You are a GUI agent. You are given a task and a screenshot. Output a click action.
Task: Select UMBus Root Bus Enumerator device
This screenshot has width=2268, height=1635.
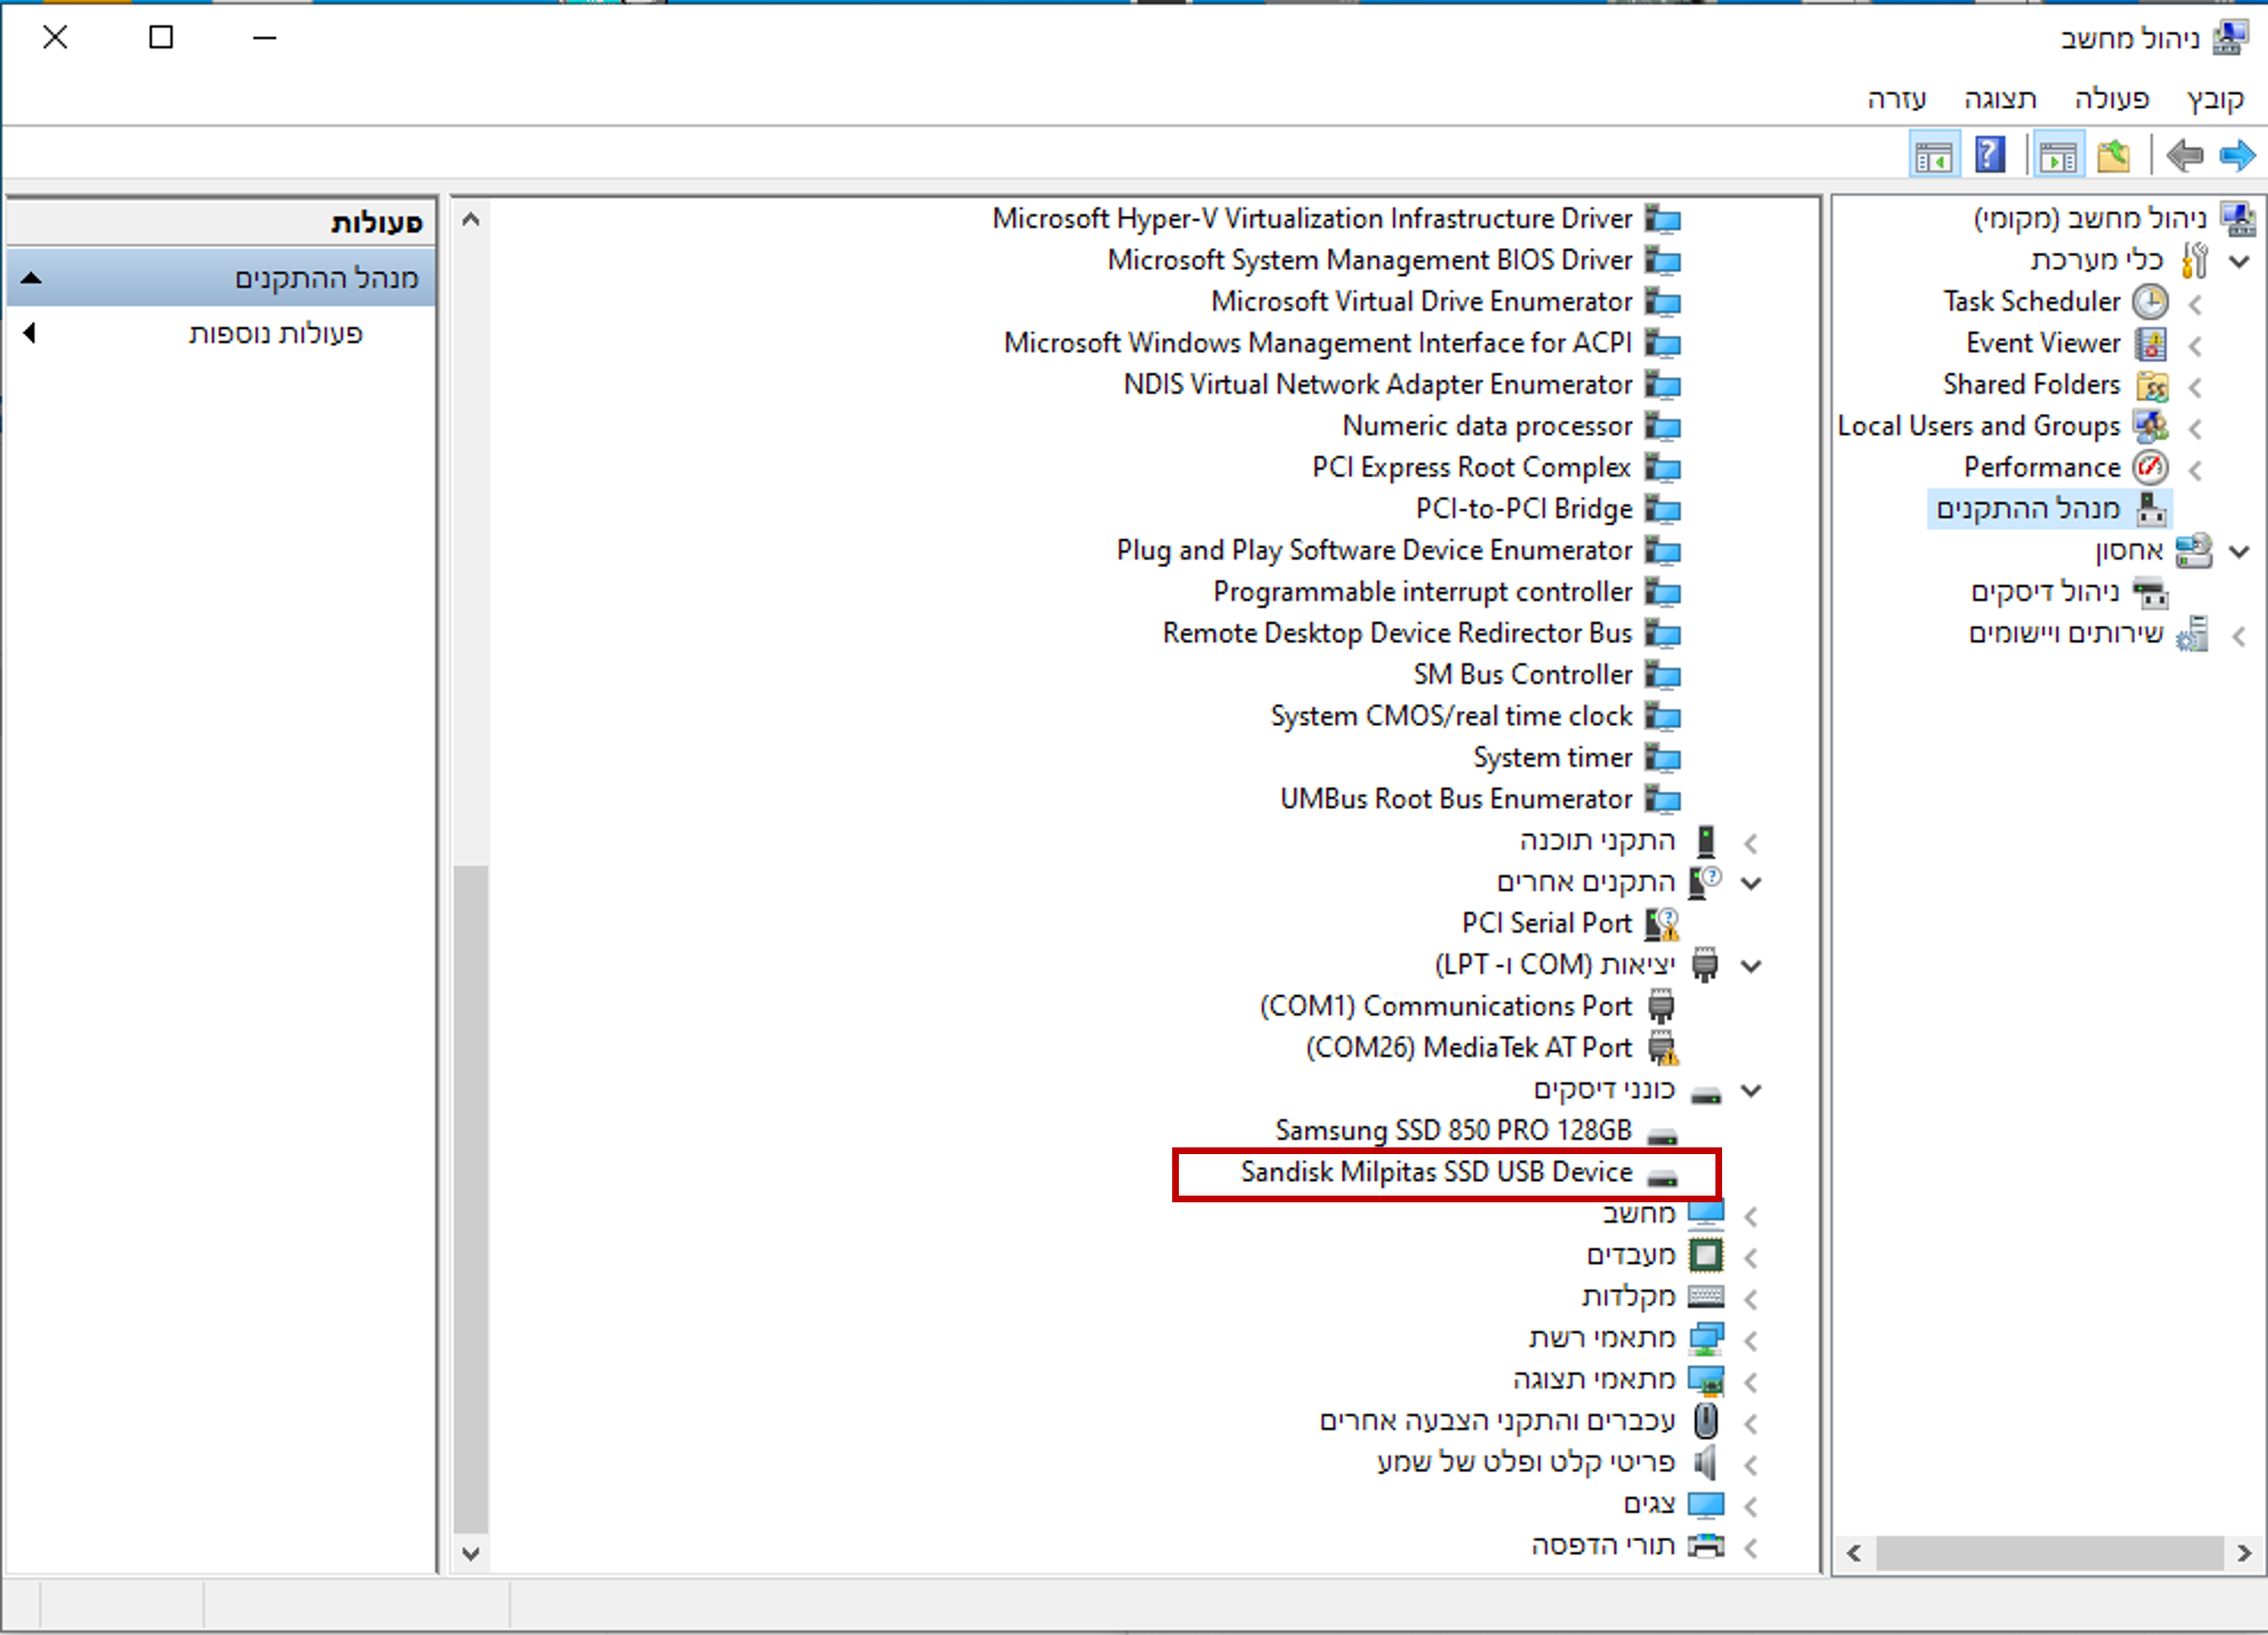(1456, 799)
